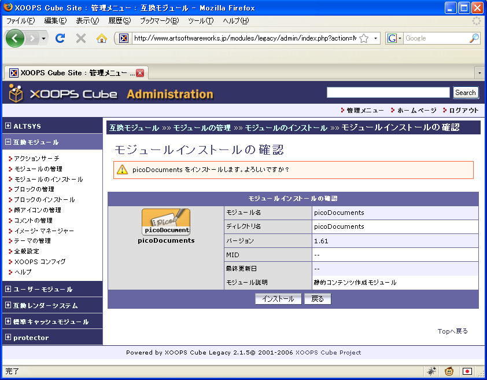Screen dimensions: 487x380
Task: Click 互換モジュール in the breadcrumb
Action: tap(134, 128)
